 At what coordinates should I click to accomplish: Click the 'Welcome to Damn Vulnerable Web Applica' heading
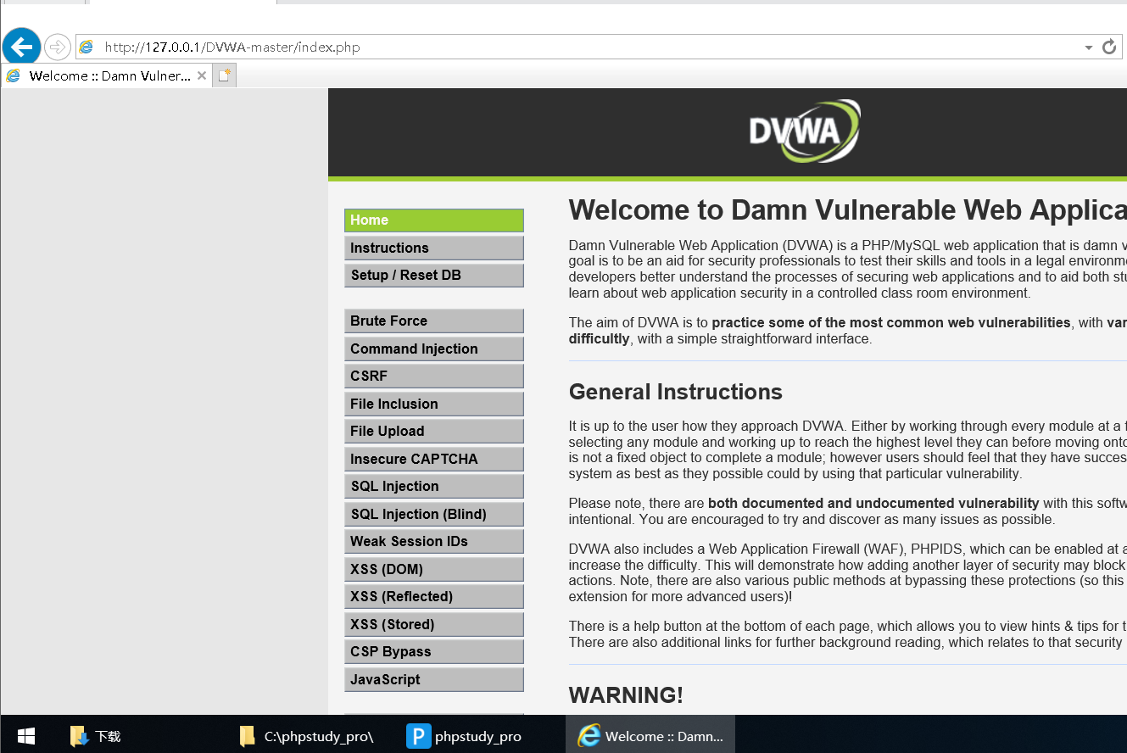click(848, 210)
